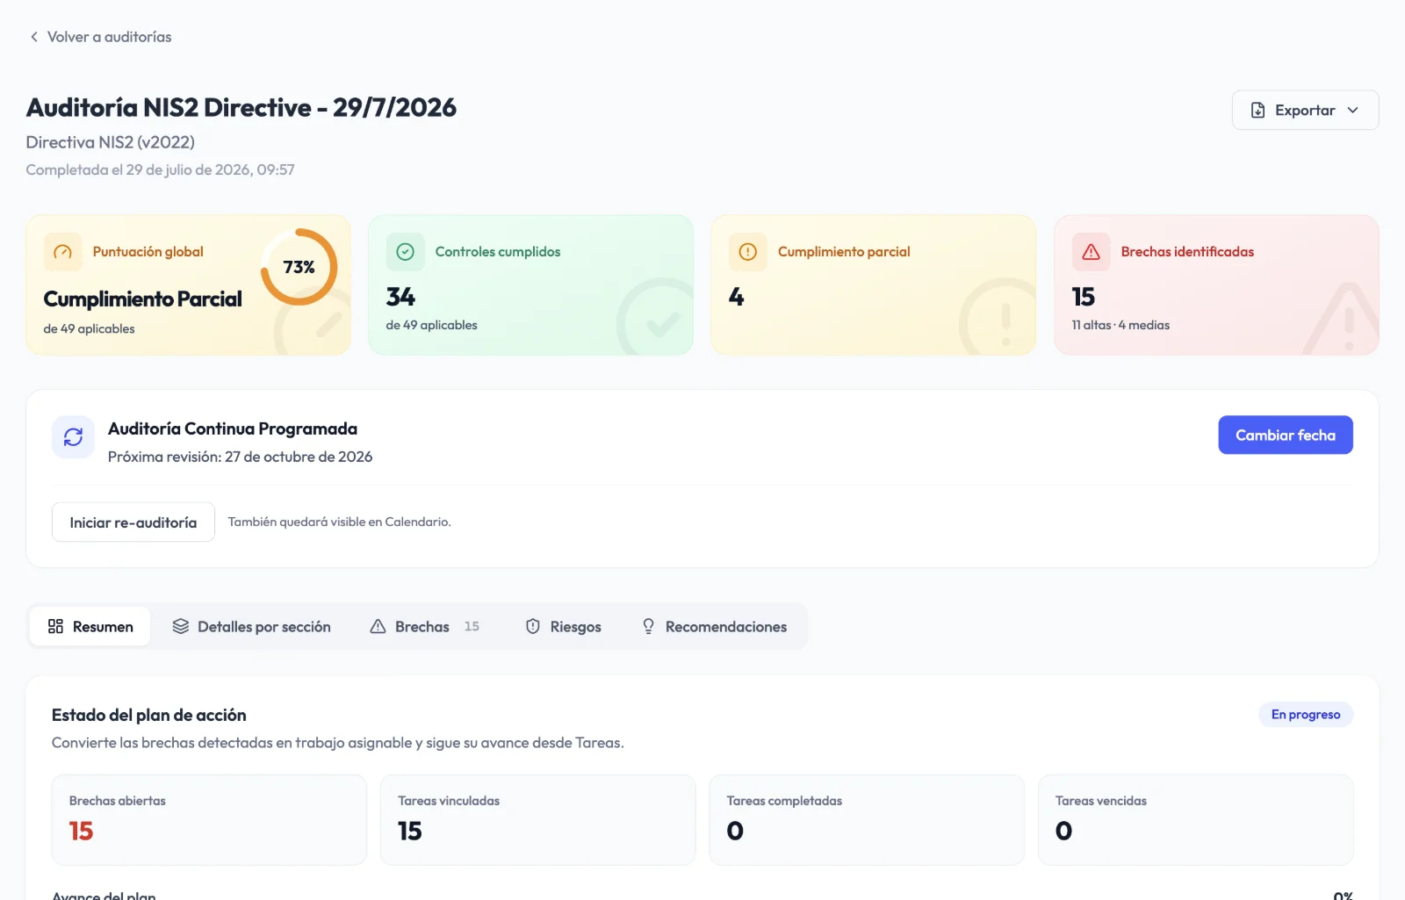Viewport: 1405px width, 900px height.
Task: Click 'También quedará visible en Calendario.' note
Action: tap(339, 522)
